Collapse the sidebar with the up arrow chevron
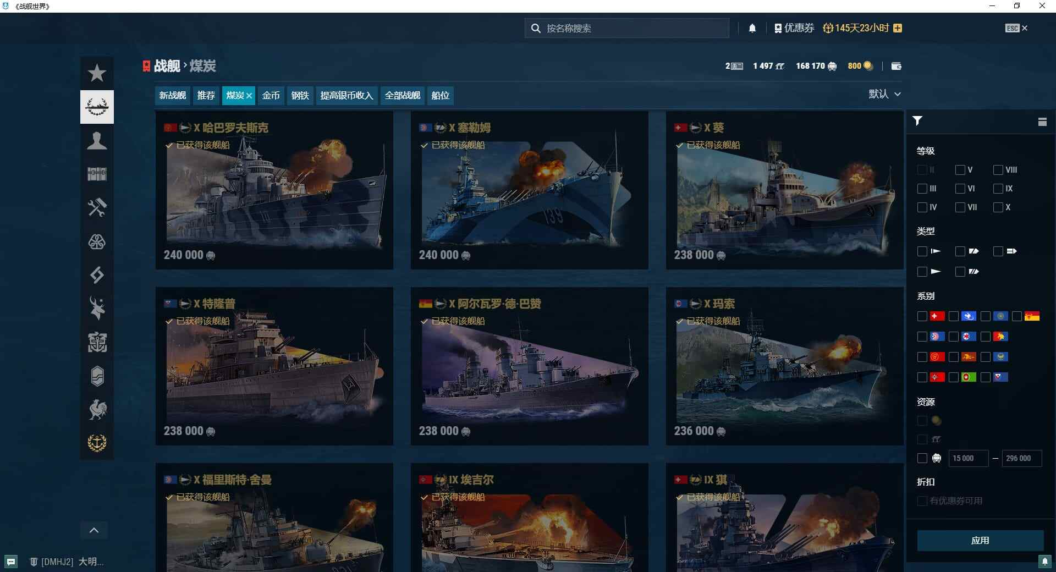Screen dimensions: 1056x572 click(94, 530)
